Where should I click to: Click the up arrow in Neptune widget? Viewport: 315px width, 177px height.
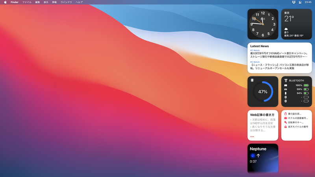(x=258, y=155)
